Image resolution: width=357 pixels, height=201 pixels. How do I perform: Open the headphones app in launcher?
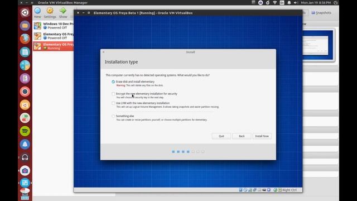(x=25, y=157)
